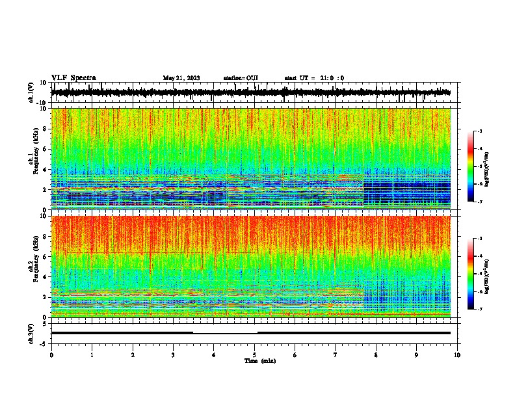515x398 pixels.
Task: Click the 'ch.1(V)' axis label
Action: point(31,92)
